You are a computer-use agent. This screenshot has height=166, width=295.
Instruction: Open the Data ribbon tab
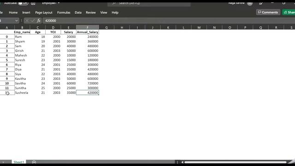78,12
